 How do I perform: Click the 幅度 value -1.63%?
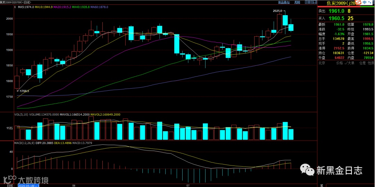(339, 34)
